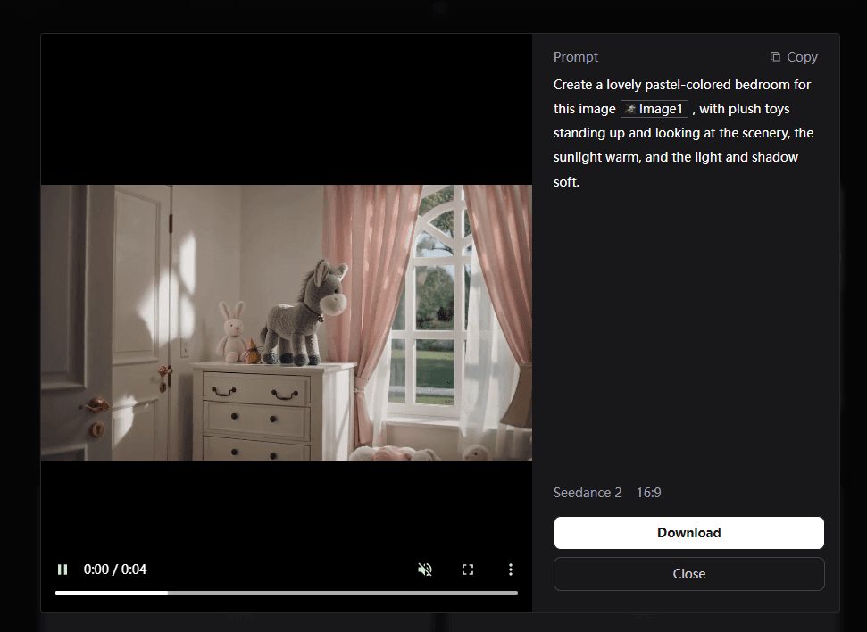Seek at the video progress bar's midpoint
Screen dimensions: 867x632
[287, 592]
